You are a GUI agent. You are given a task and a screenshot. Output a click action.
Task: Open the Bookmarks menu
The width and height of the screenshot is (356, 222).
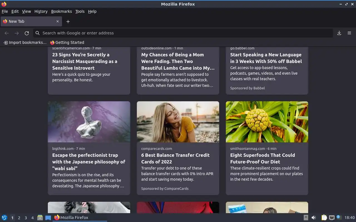coord(61,11)
